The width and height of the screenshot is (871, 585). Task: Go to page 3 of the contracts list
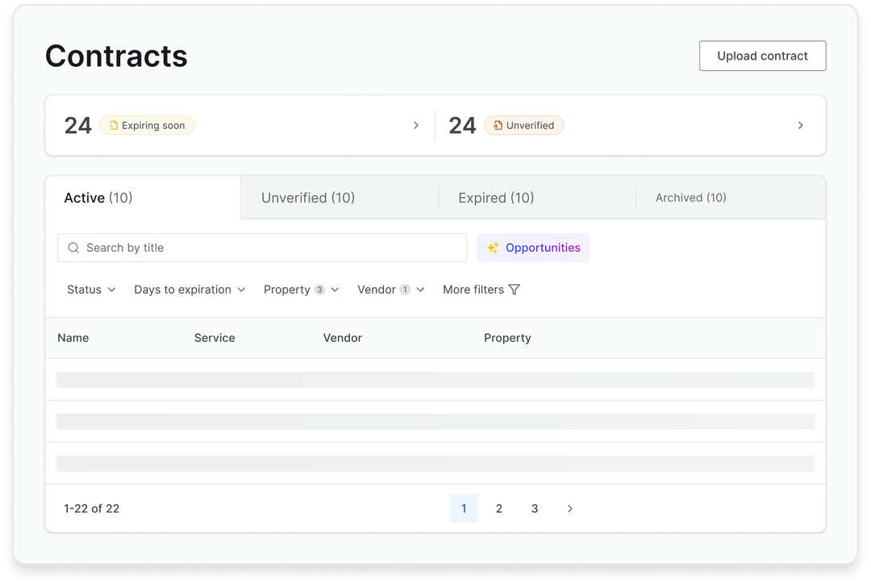pyautogui.click(x=535, y=508)
